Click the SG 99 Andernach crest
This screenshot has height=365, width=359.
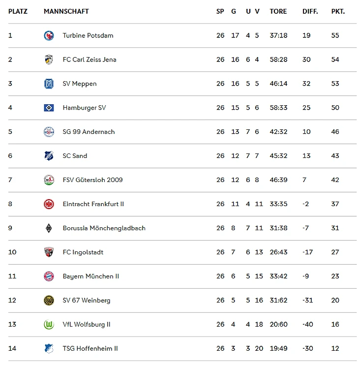coord(49,132)
